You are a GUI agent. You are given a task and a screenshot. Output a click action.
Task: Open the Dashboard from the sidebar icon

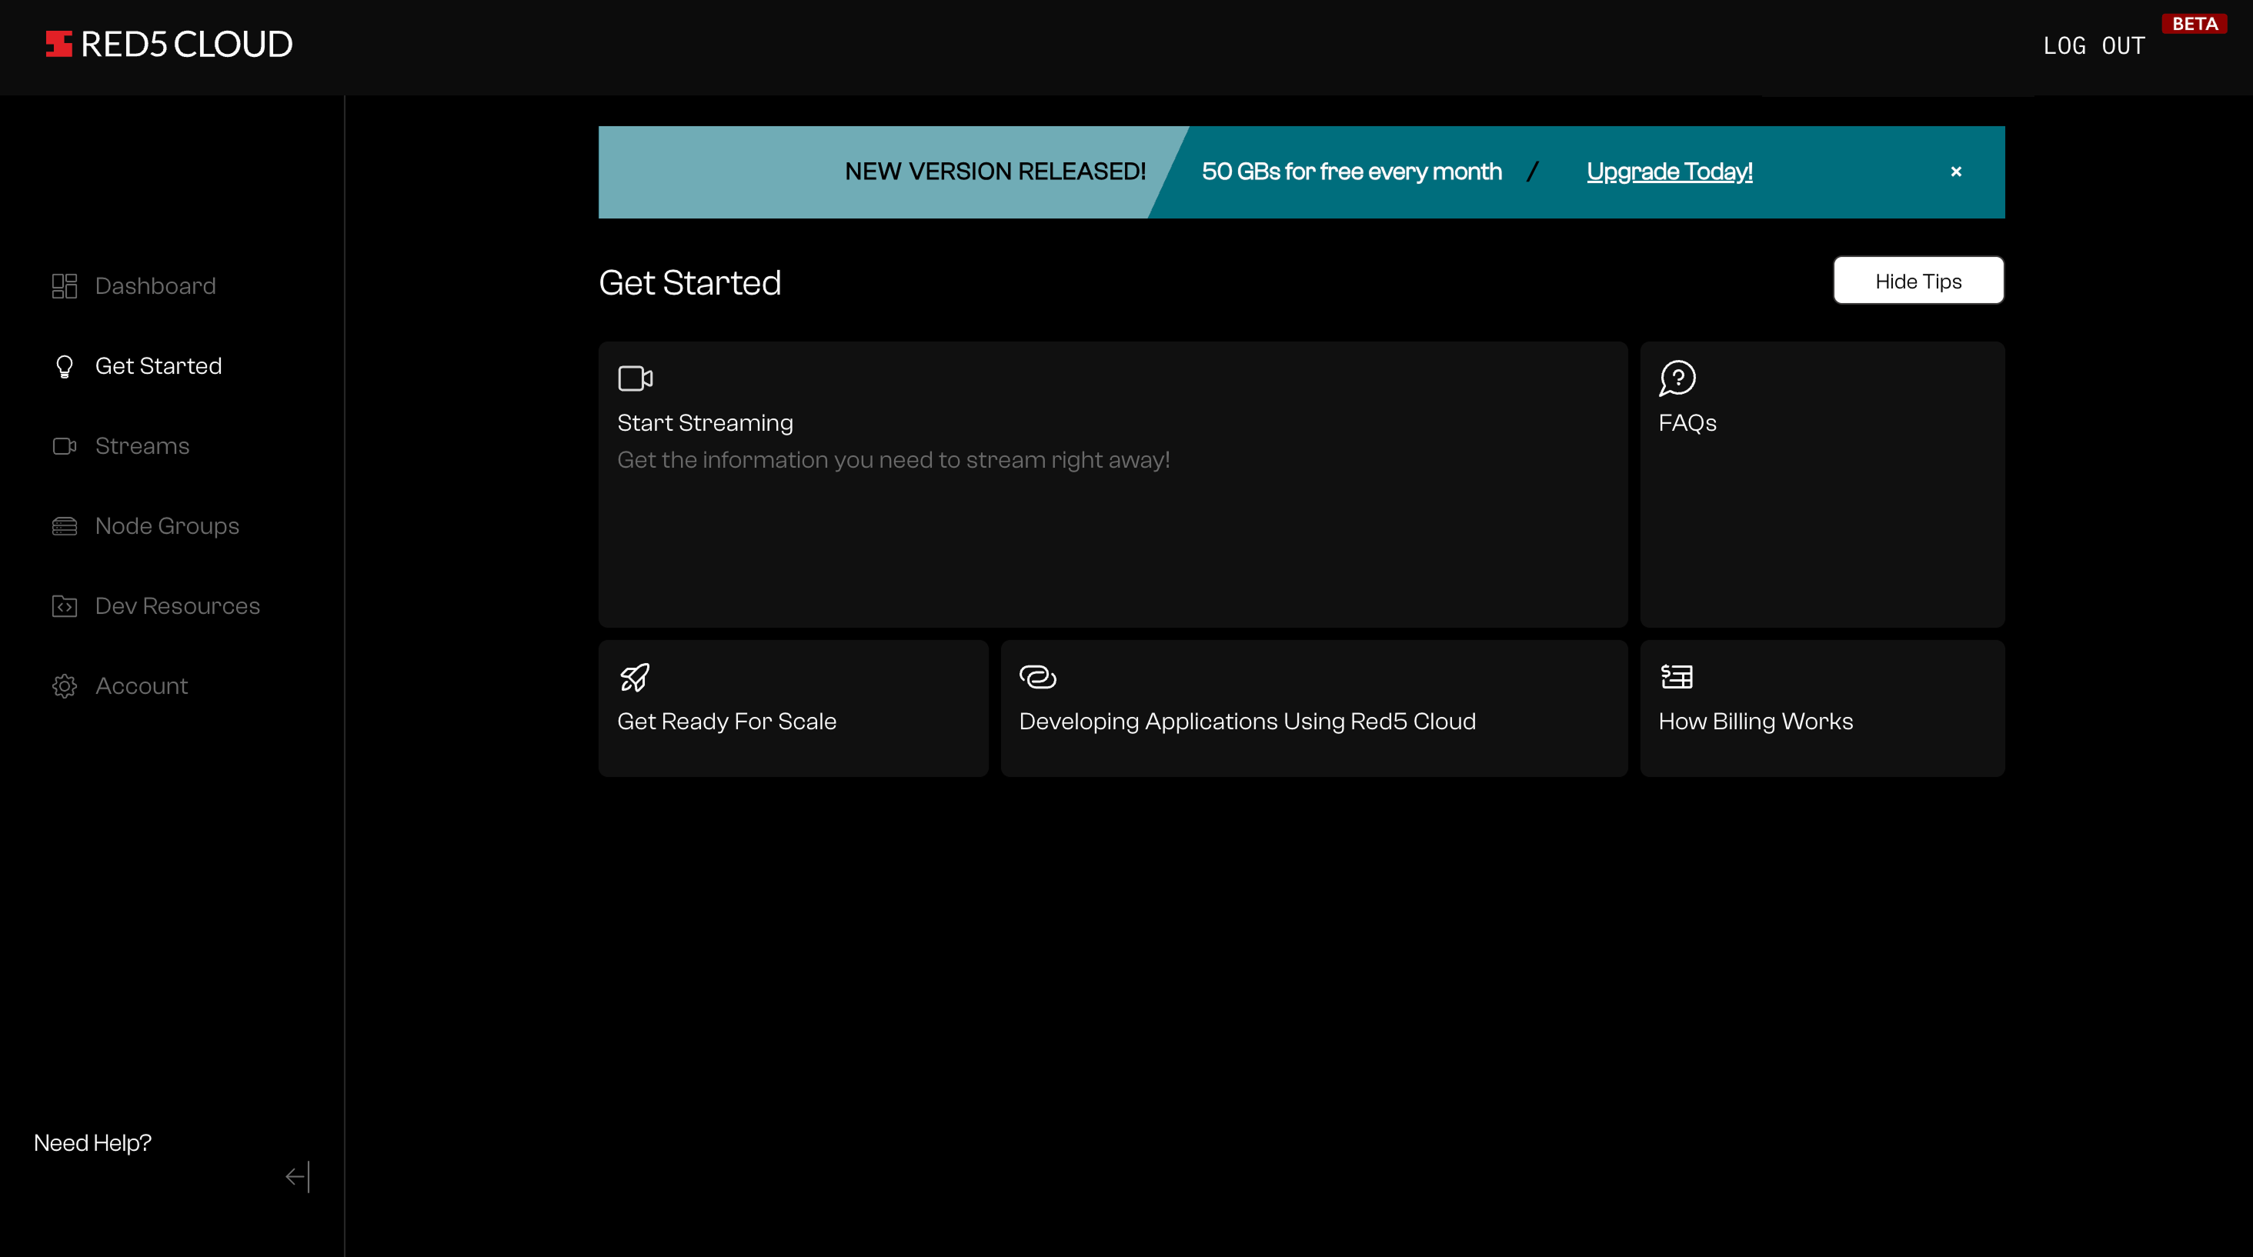64,286
